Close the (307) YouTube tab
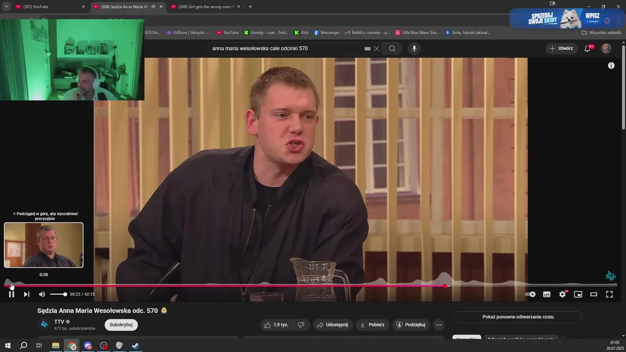 83,7
